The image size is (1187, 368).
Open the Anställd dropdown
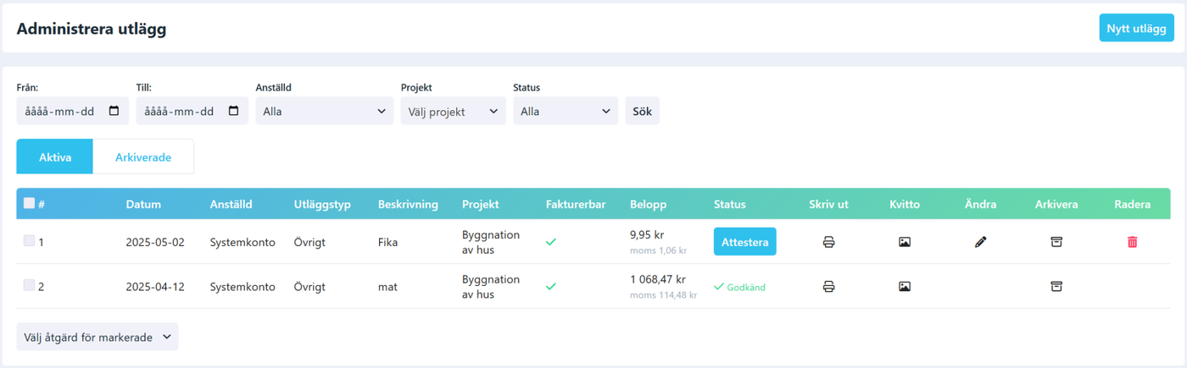325,111
